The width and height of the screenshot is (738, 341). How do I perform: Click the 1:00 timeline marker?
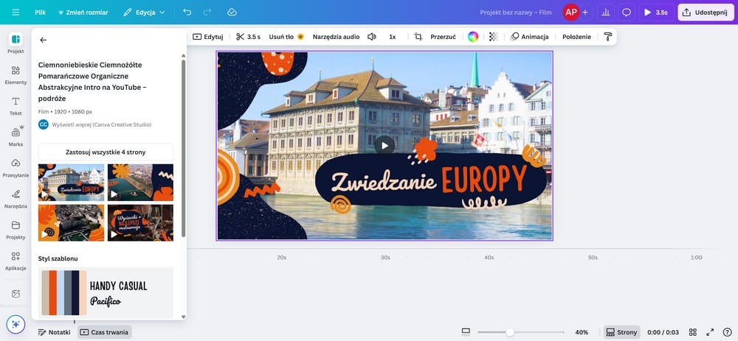(x=696, y=257)
